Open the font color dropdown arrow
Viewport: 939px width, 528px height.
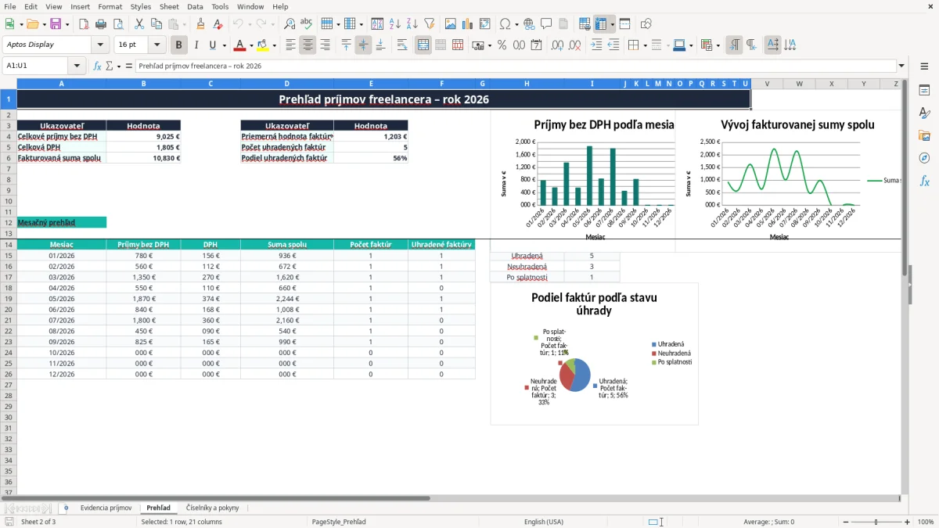[250, 45]
